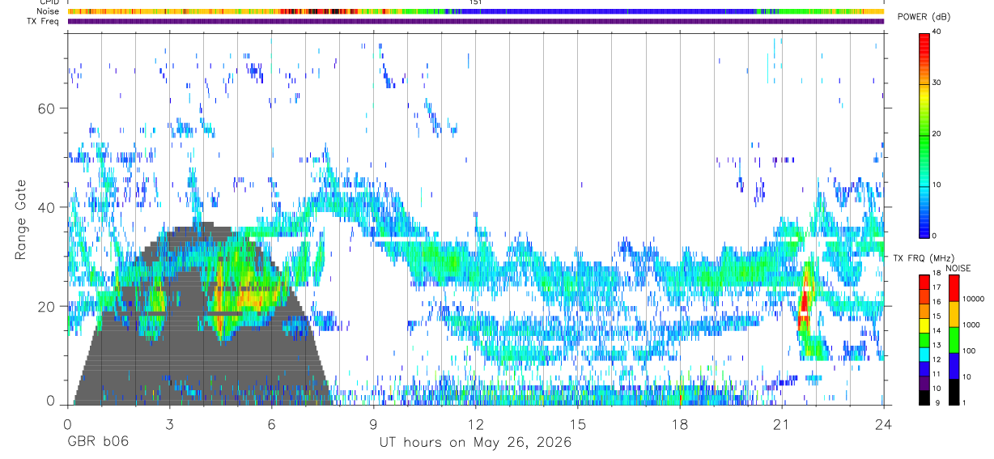Click the purple segment of TX FRQ colorbar
Image resolution: width=994 pixels, height=459 pixels.
point(924,381)
